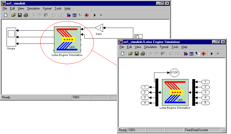231x134 pixels.
Task: Click Cut icon in Lotus Engine Simulation window
Action: pyautogui.click(x=151, y=54)
